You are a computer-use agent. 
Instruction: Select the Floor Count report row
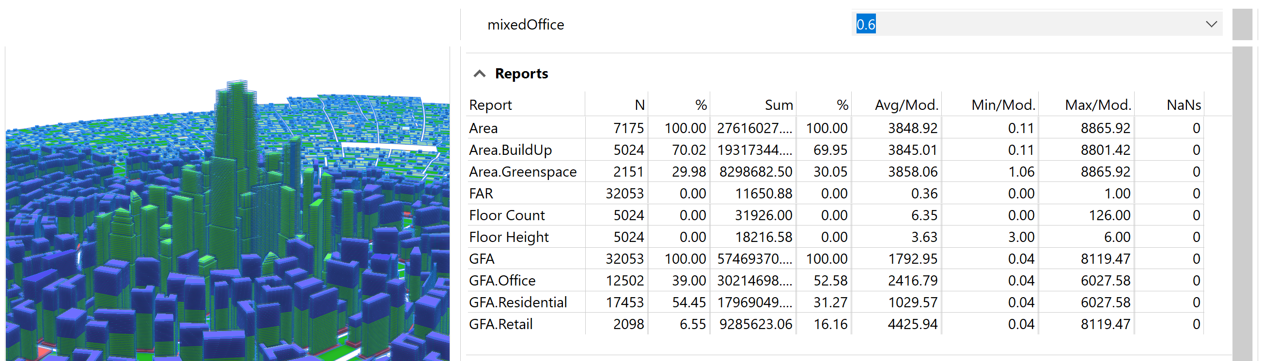pos(836,215)
